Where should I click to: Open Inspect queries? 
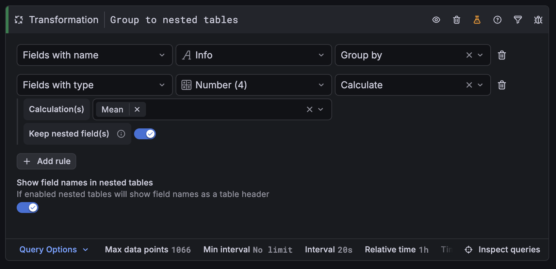pyautogui.click(x=502, y=250)
